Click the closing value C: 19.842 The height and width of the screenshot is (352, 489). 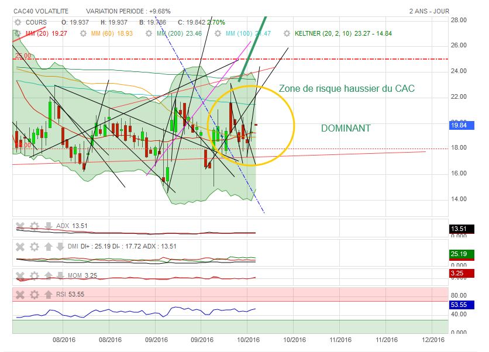[191, 22]
